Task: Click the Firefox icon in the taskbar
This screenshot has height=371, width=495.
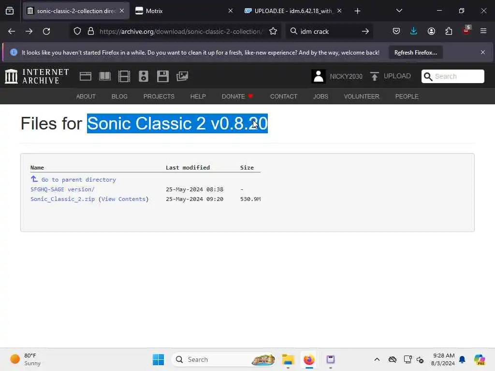Action: 309,359
